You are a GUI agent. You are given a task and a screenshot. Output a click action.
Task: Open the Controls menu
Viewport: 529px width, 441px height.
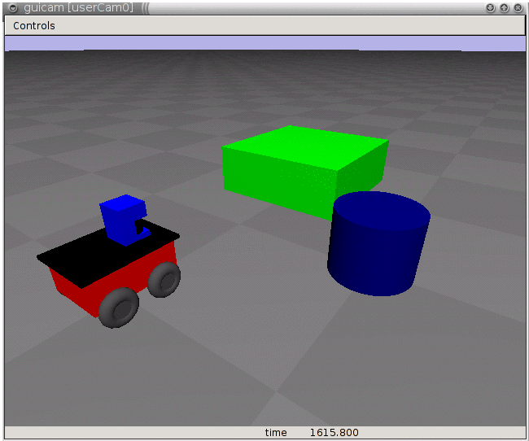click(x=34, y=25)
